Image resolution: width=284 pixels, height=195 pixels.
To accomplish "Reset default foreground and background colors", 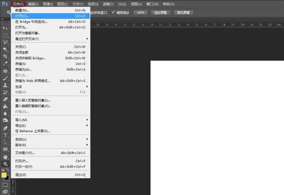I will click(x=2, y=170).
